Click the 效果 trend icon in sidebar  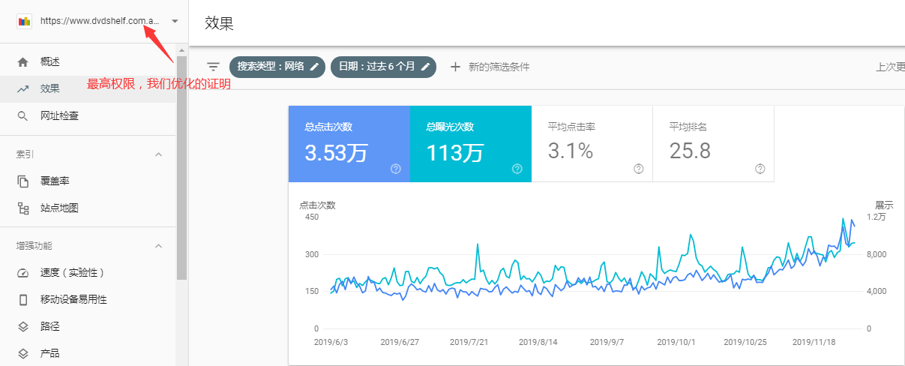[23, 88]
